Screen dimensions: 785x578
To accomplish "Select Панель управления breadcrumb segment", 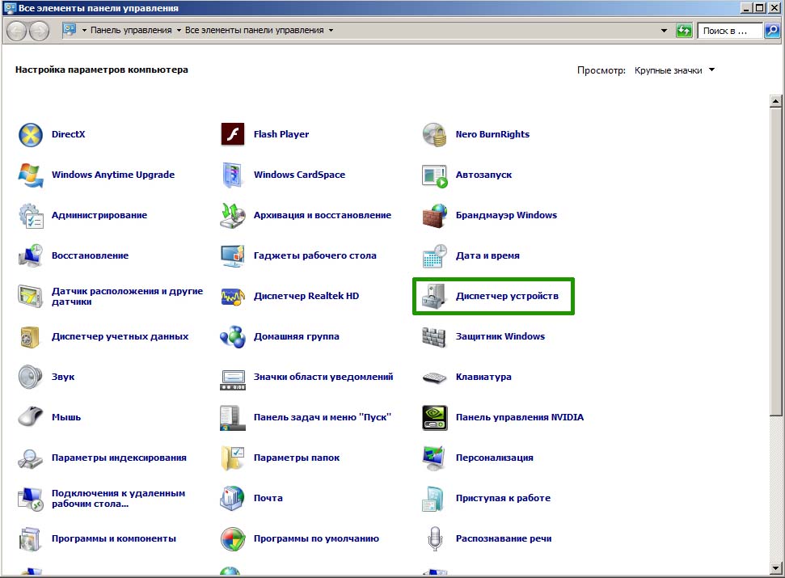I will pyautogui.click(x=131, y=31).
